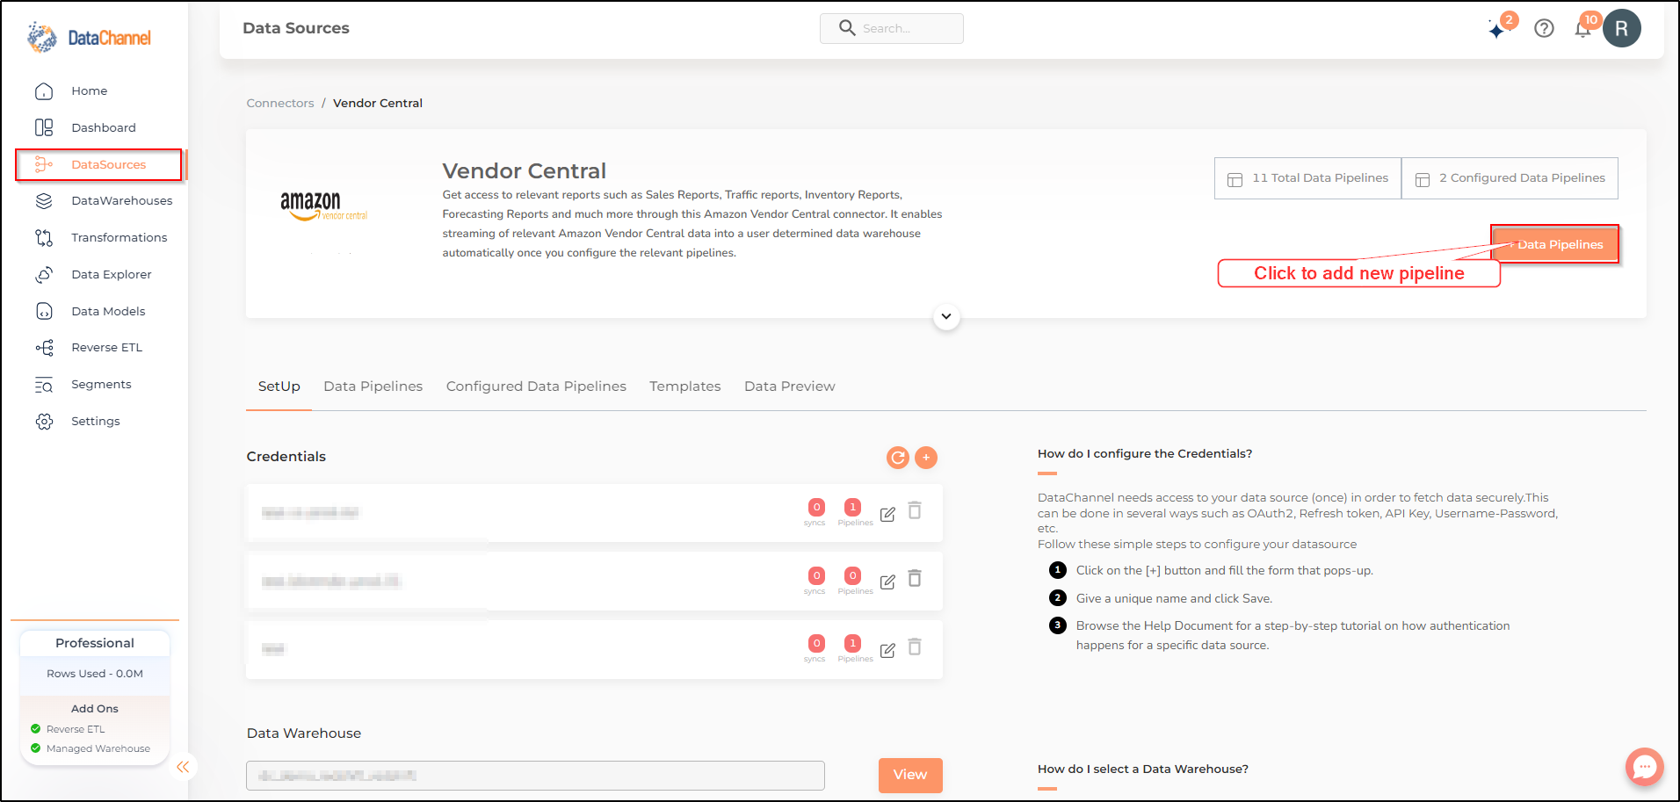Open Configured Data Pipelines tab

[536, 387]
